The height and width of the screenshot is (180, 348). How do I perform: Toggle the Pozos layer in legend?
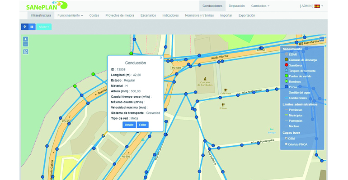[x=286, y=87]
